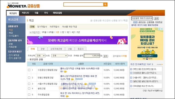Open 적금 in left sidebar
175x99 pixels.
[x=11, y=30]
